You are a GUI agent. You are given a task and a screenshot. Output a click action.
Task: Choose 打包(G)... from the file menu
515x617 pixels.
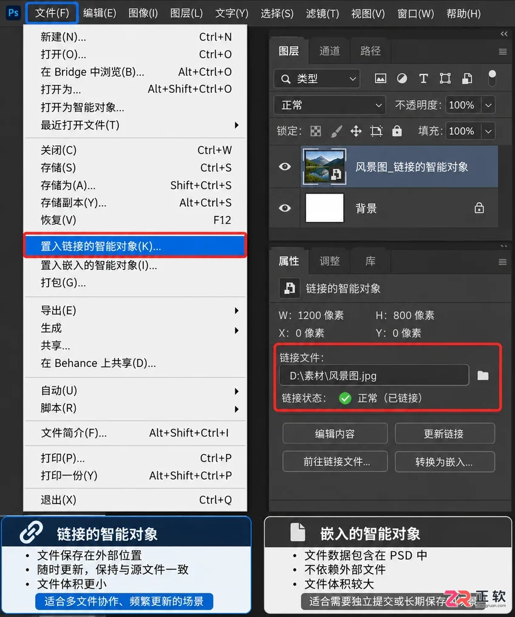pyautogui.click(x=135, y=283)
